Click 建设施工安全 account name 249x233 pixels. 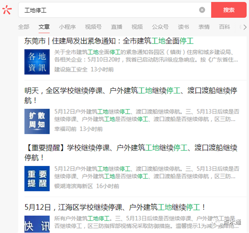coord(71,69)
